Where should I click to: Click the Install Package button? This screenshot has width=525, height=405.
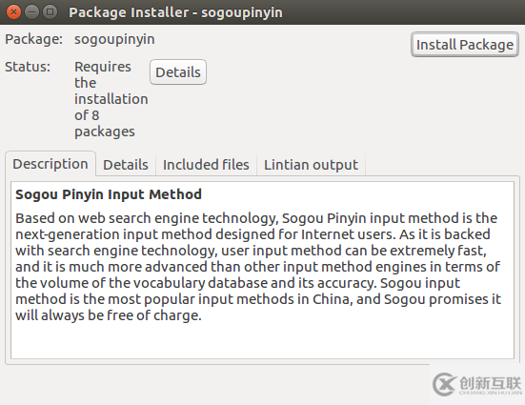[x=465, y=45]
